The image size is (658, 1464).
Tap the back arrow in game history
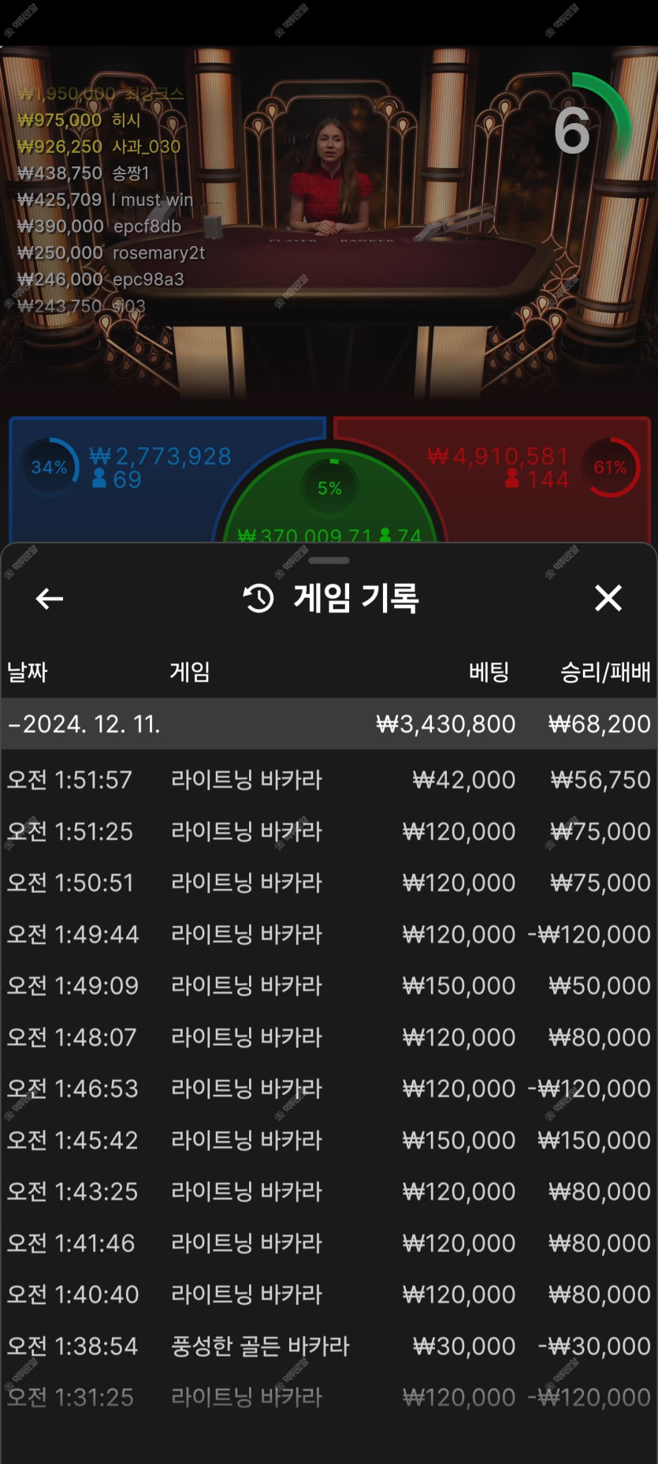pyautogui.click(x=49, y=599)
